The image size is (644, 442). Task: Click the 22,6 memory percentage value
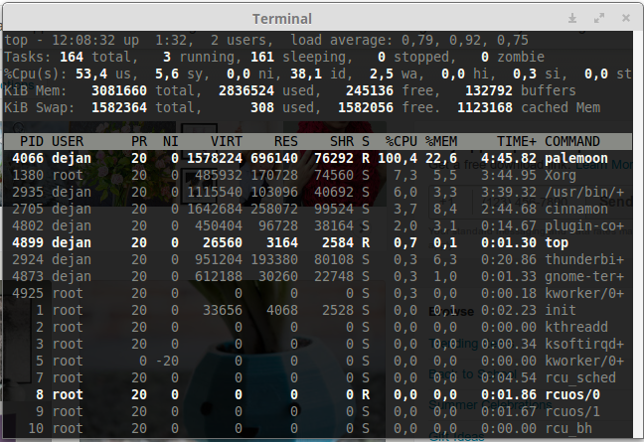(x=441, y=158)
